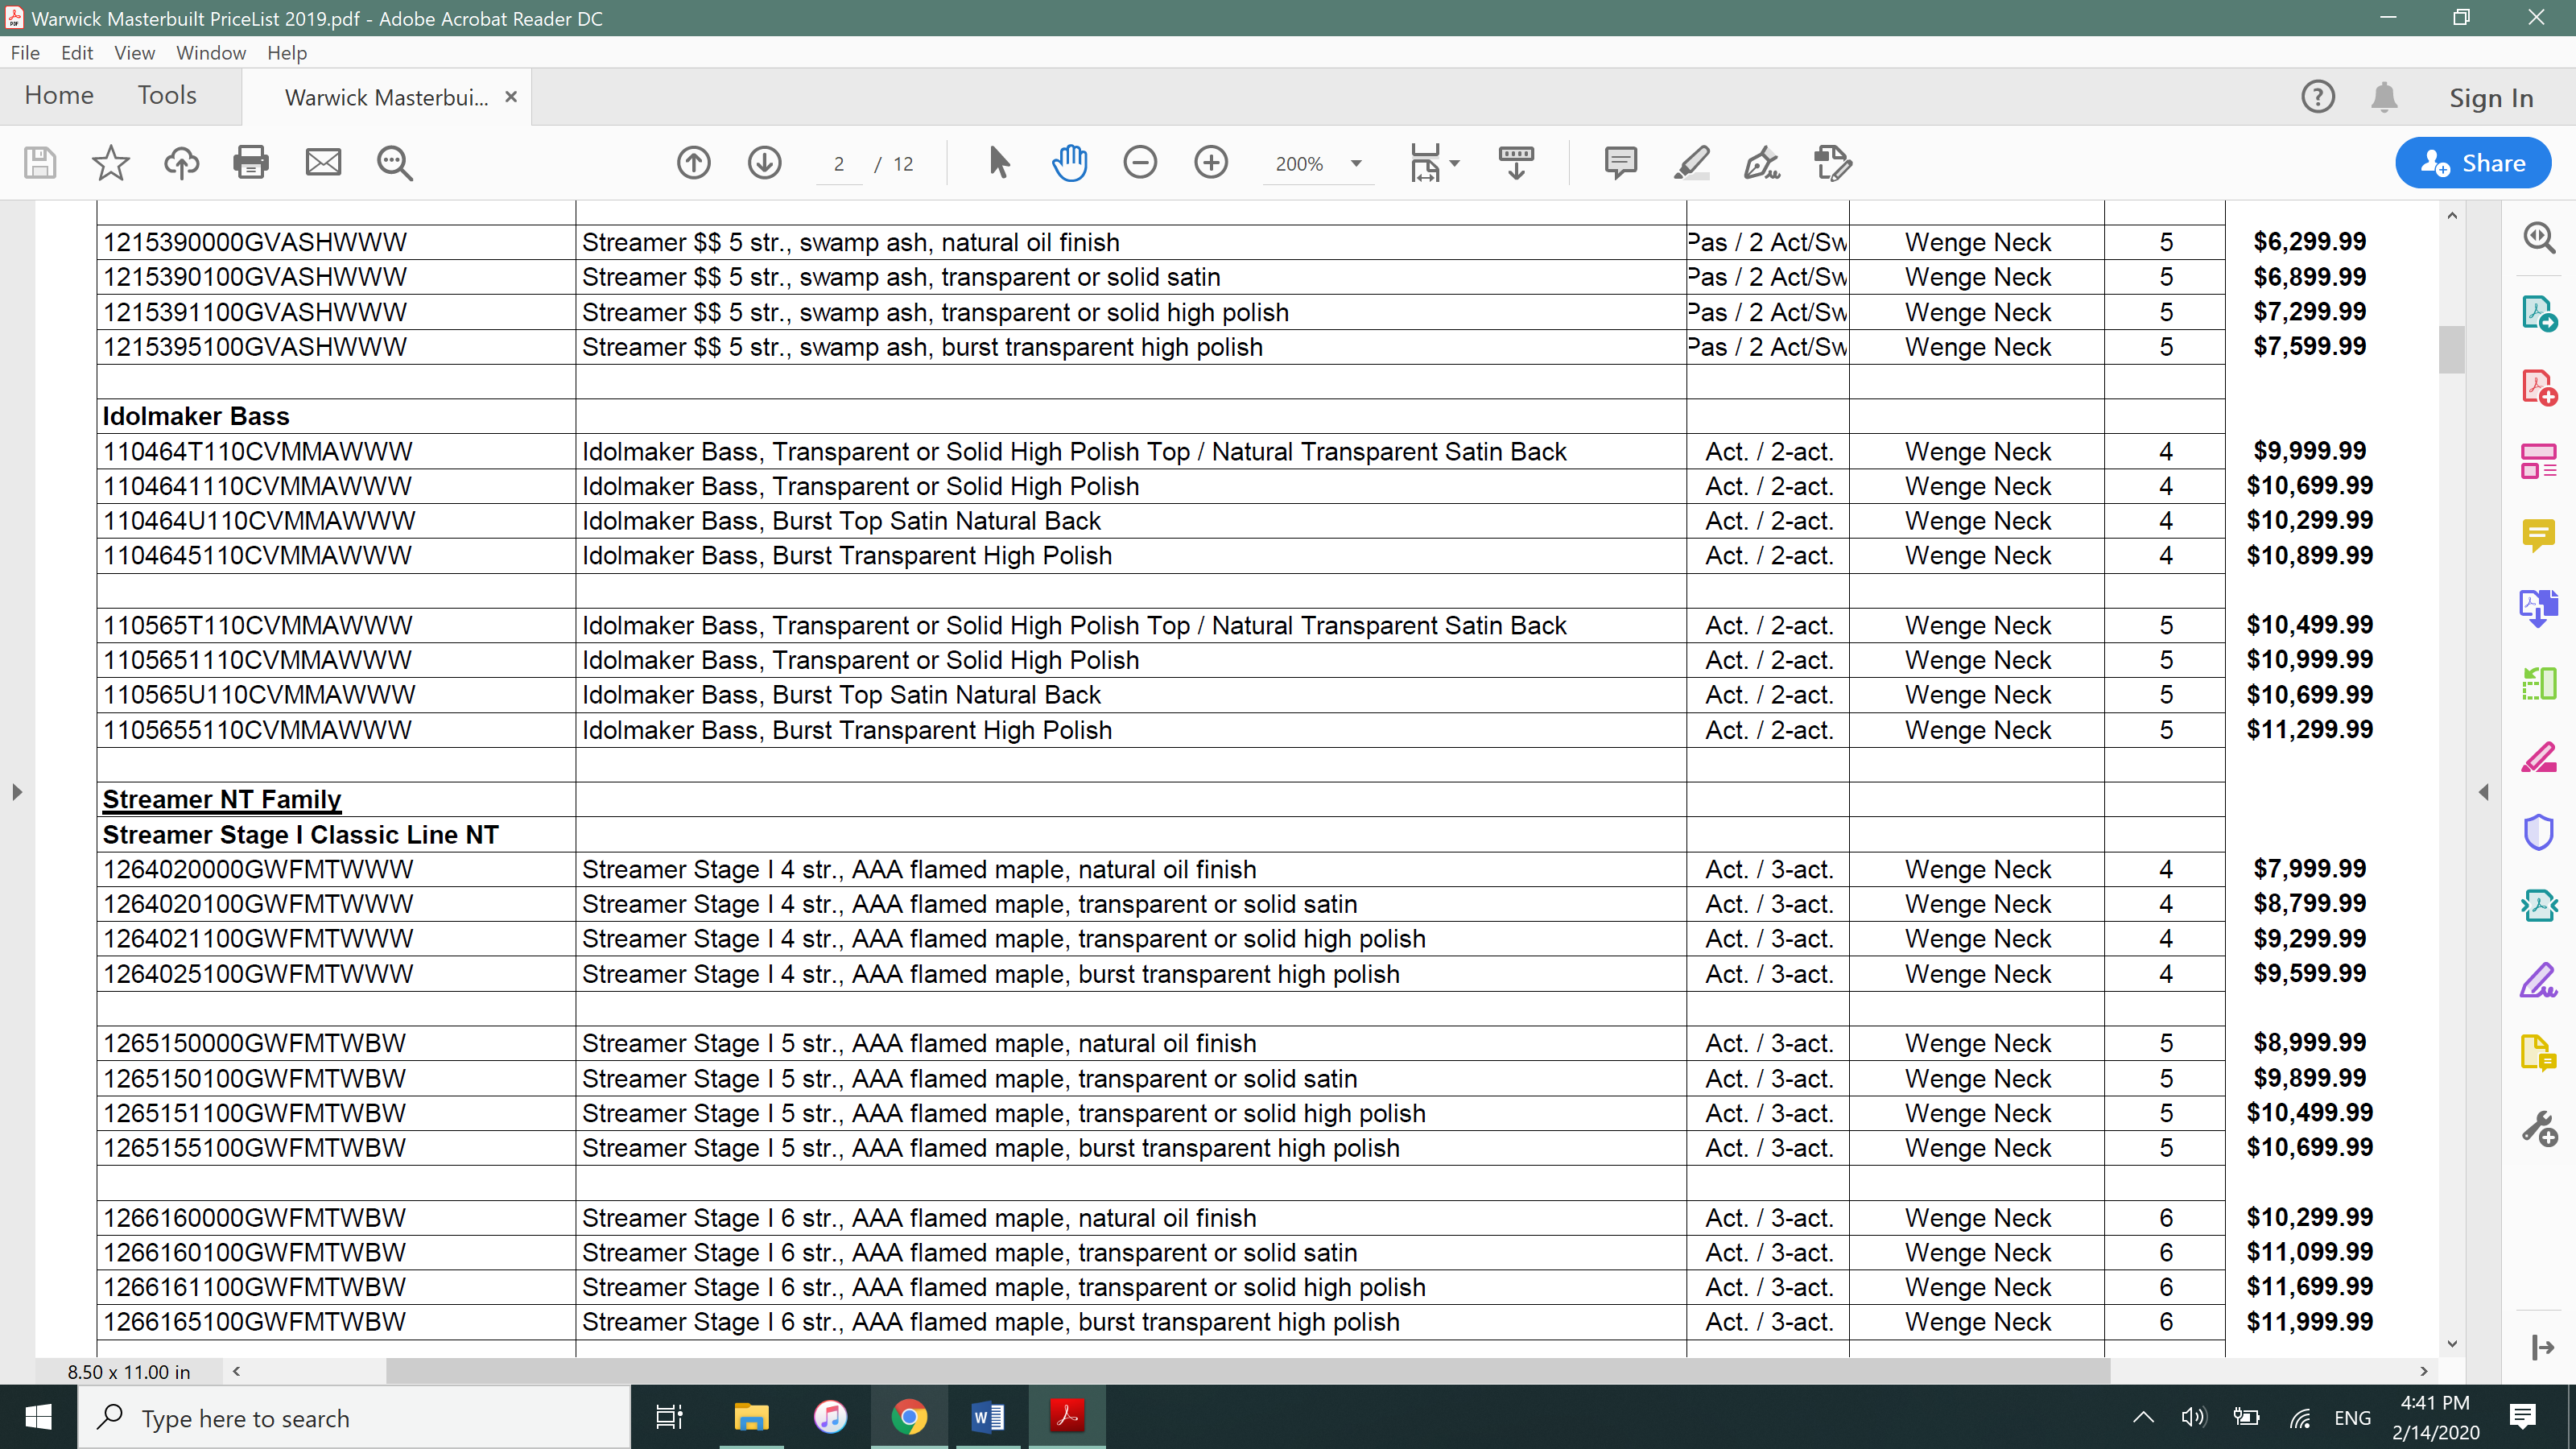Open the sign document pen tool
Image resolution: width=2576 pixels, height=1449 pixels.
point(1762,162)
